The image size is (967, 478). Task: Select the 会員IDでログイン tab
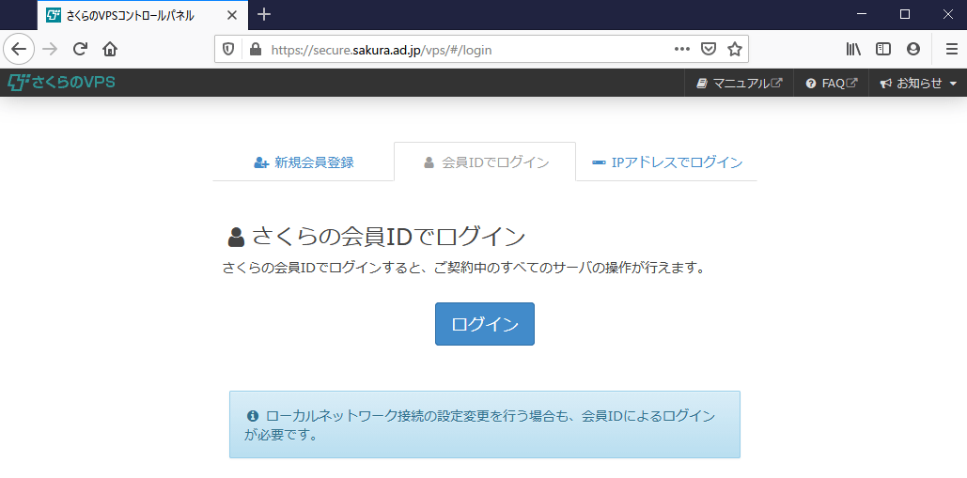485,162
